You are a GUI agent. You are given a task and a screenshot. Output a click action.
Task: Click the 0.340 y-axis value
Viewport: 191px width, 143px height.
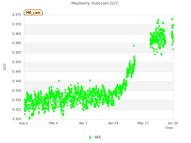pos(17,81)
